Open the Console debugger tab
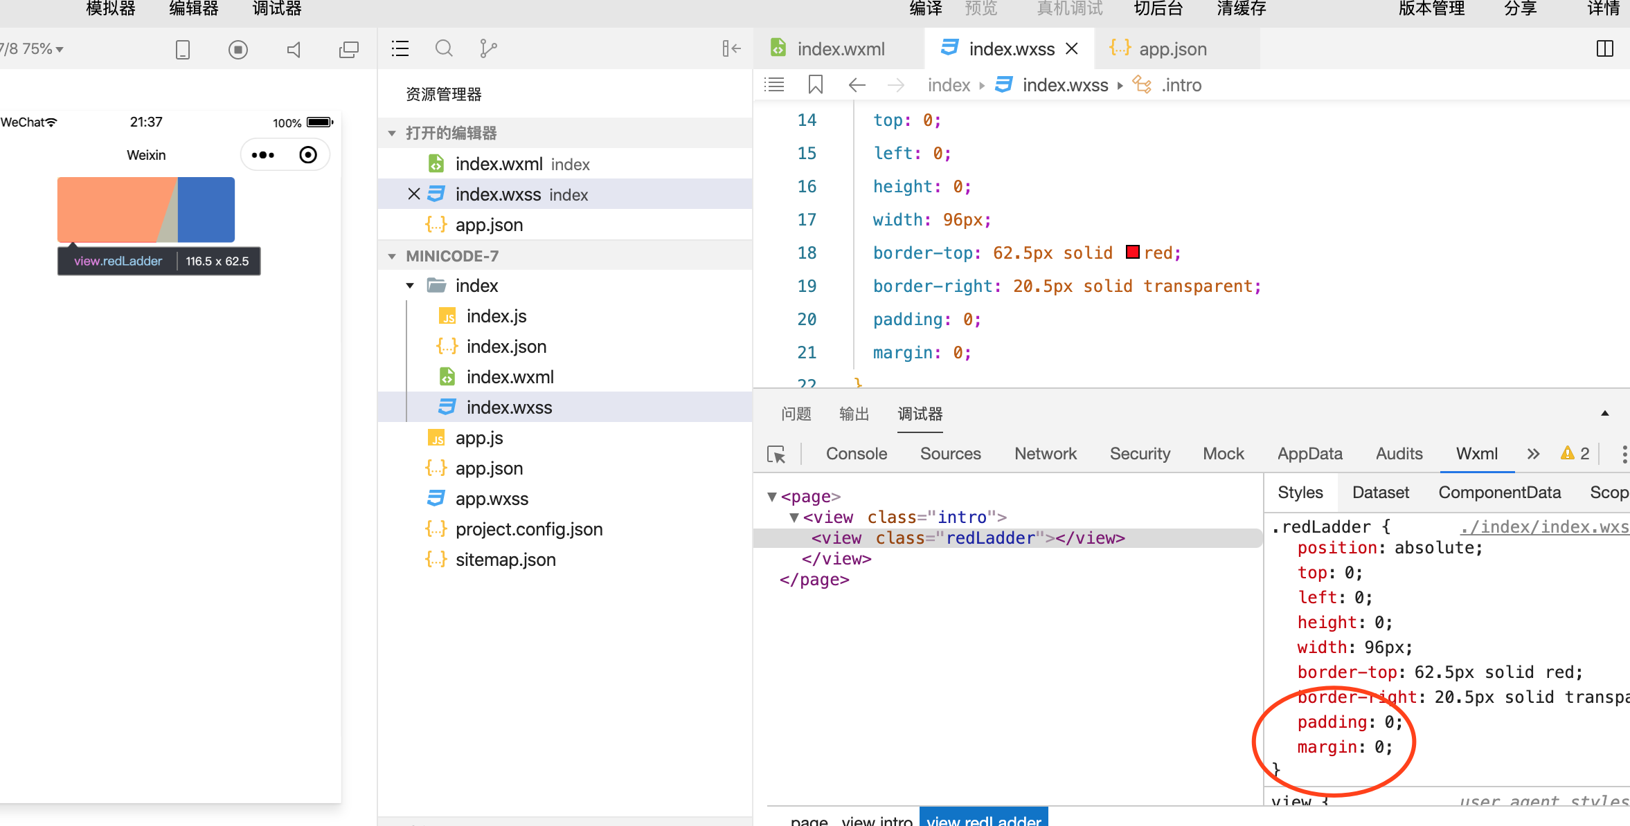The height and width of the screenshot is (826, 1630). pyautogui.click(x=856, y=454)
